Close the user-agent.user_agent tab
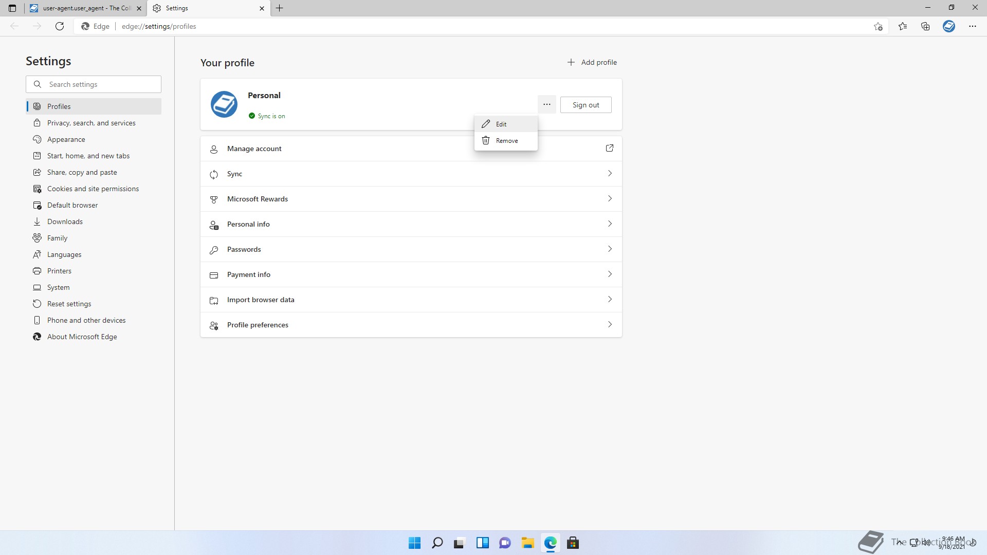 click(139, 8)
